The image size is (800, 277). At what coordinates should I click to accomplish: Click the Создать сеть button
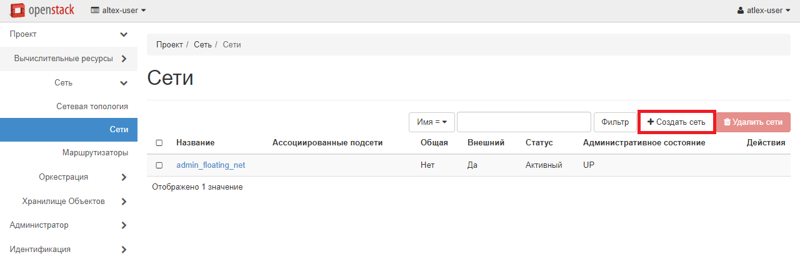(x=676, y=122)
